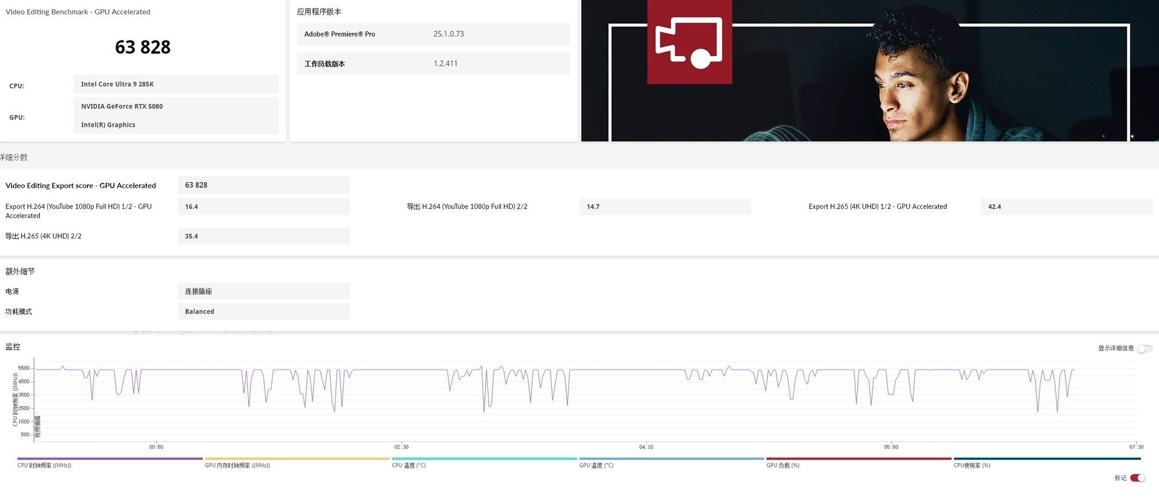Enable the 显示详细信息 detail toggle
Viewport: 1159px width, 501px height.
1144,349
